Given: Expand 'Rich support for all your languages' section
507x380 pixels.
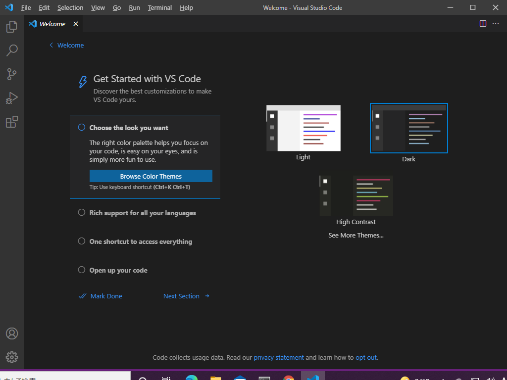Looking at the screenshot, I should click(x=143, y=213).
